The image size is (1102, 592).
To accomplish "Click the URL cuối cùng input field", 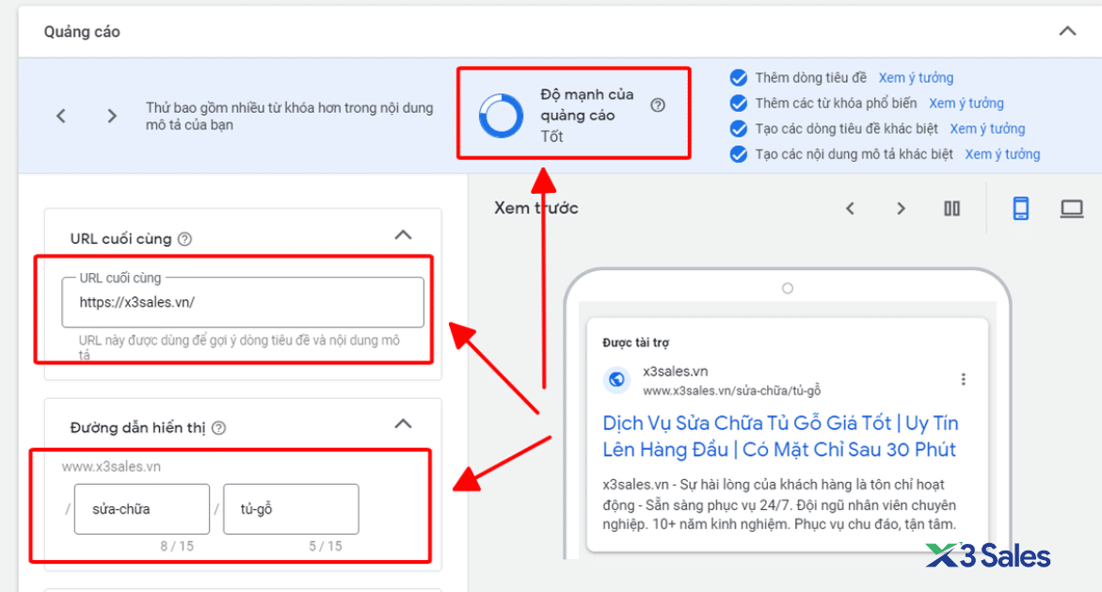I will [243, 302].
